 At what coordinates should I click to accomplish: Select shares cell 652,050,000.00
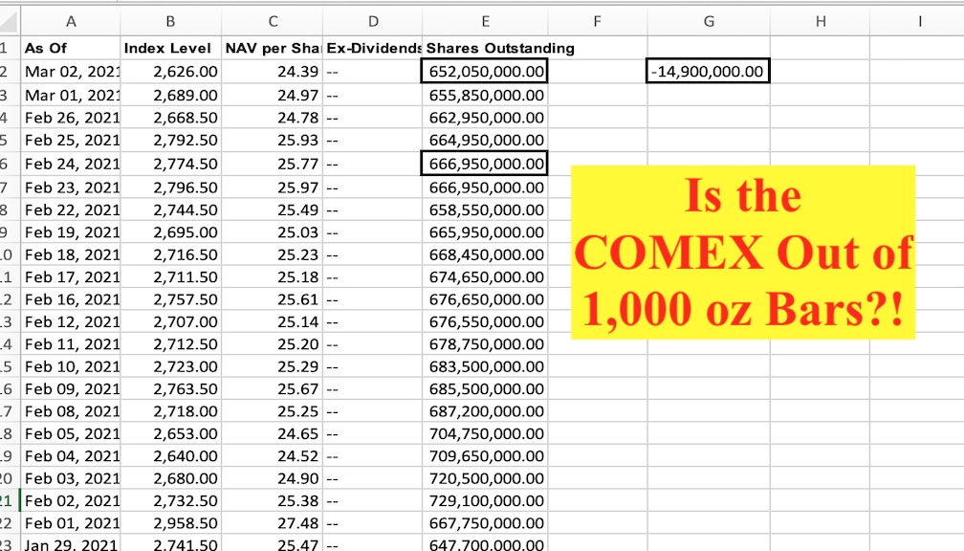click(485, 72)
